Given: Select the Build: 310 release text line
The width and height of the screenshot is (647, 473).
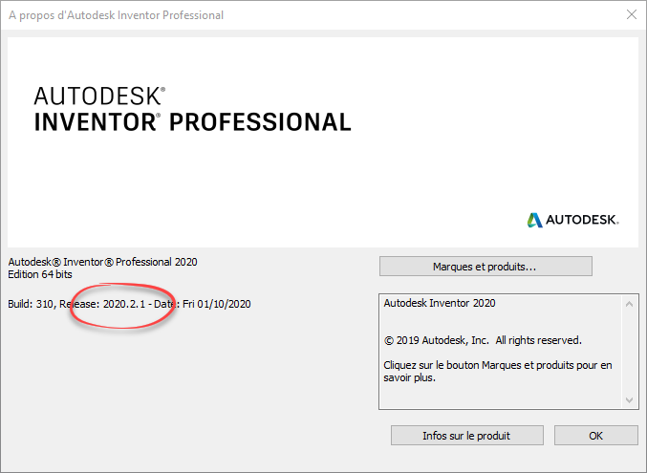Looking at the screenshot, I should 129,304.
